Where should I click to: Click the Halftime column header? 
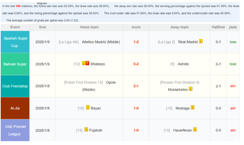pos(218,27)
